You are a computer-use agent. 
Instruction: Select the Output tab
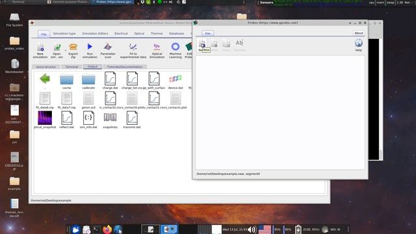pyautogui.click(x=92, y=66)
